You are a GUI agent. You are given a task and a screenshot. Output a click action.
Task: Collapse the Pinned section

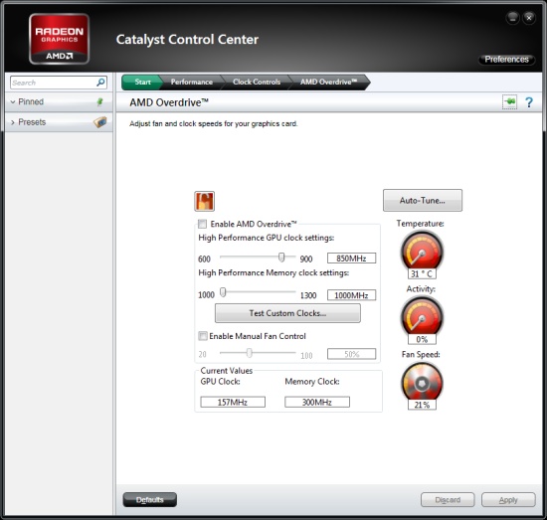click(13, 101)
